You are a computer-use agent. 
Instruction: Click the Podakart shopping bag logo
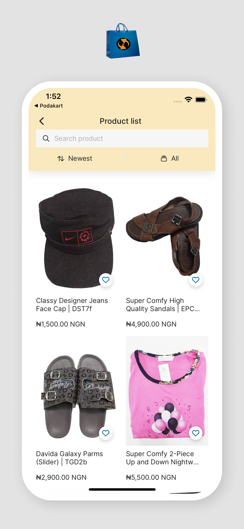click(123, 41)
